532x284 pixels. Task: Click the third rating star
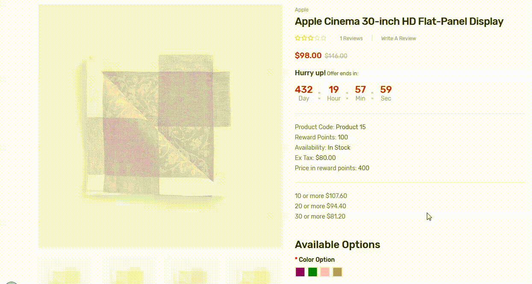tap(310, 38)
